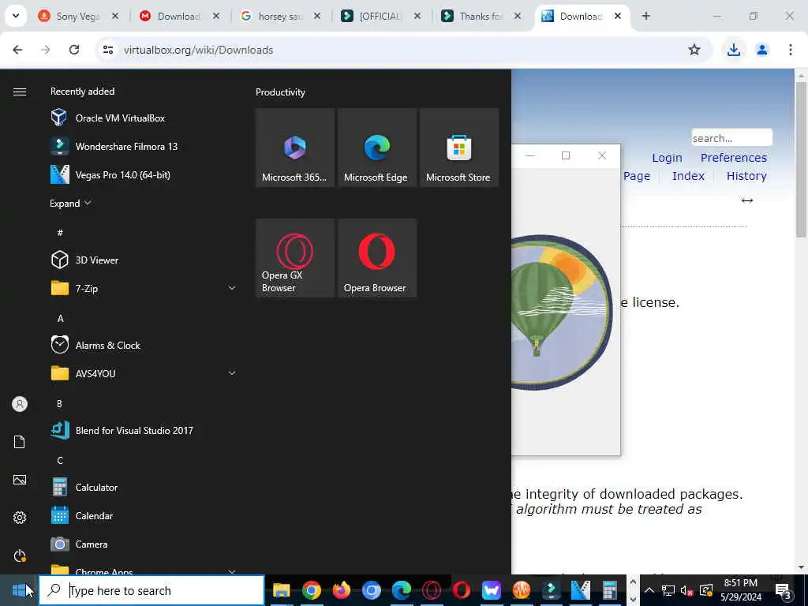Open the History link
808x606 pixels.
[x=746, y=176]
